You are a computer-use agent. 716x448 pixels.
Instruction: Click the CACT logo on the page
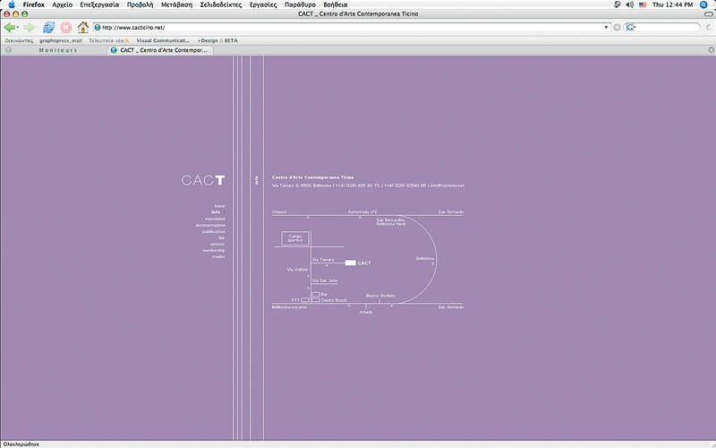203,180
